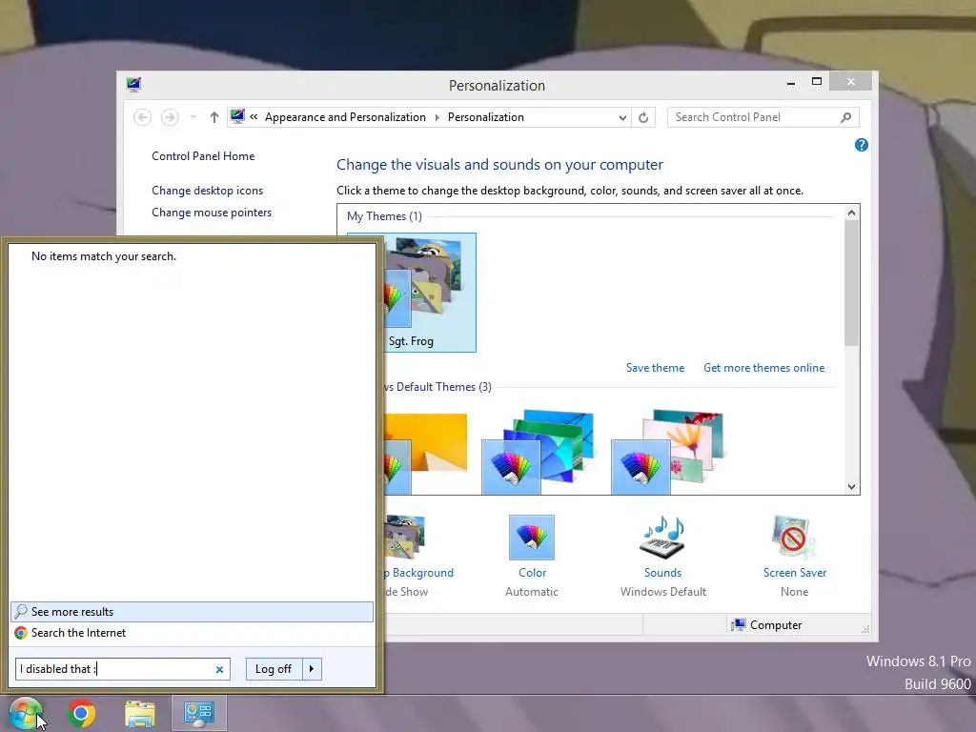976x732 pixels.
Task: Go back in the Personalization window
Action: click(x=143, y=117)
